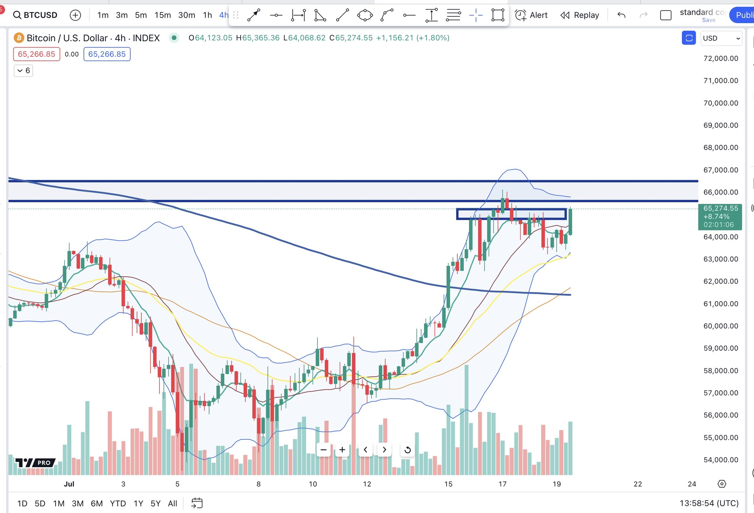Select the rectangle drawing tool
The width and height of the screenshot is (754, 513).
pyautogui.click(x=498, y=15)
